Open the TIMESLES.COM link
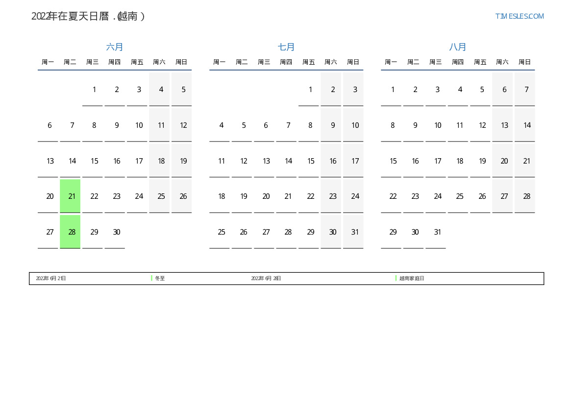 pos(519,16)
